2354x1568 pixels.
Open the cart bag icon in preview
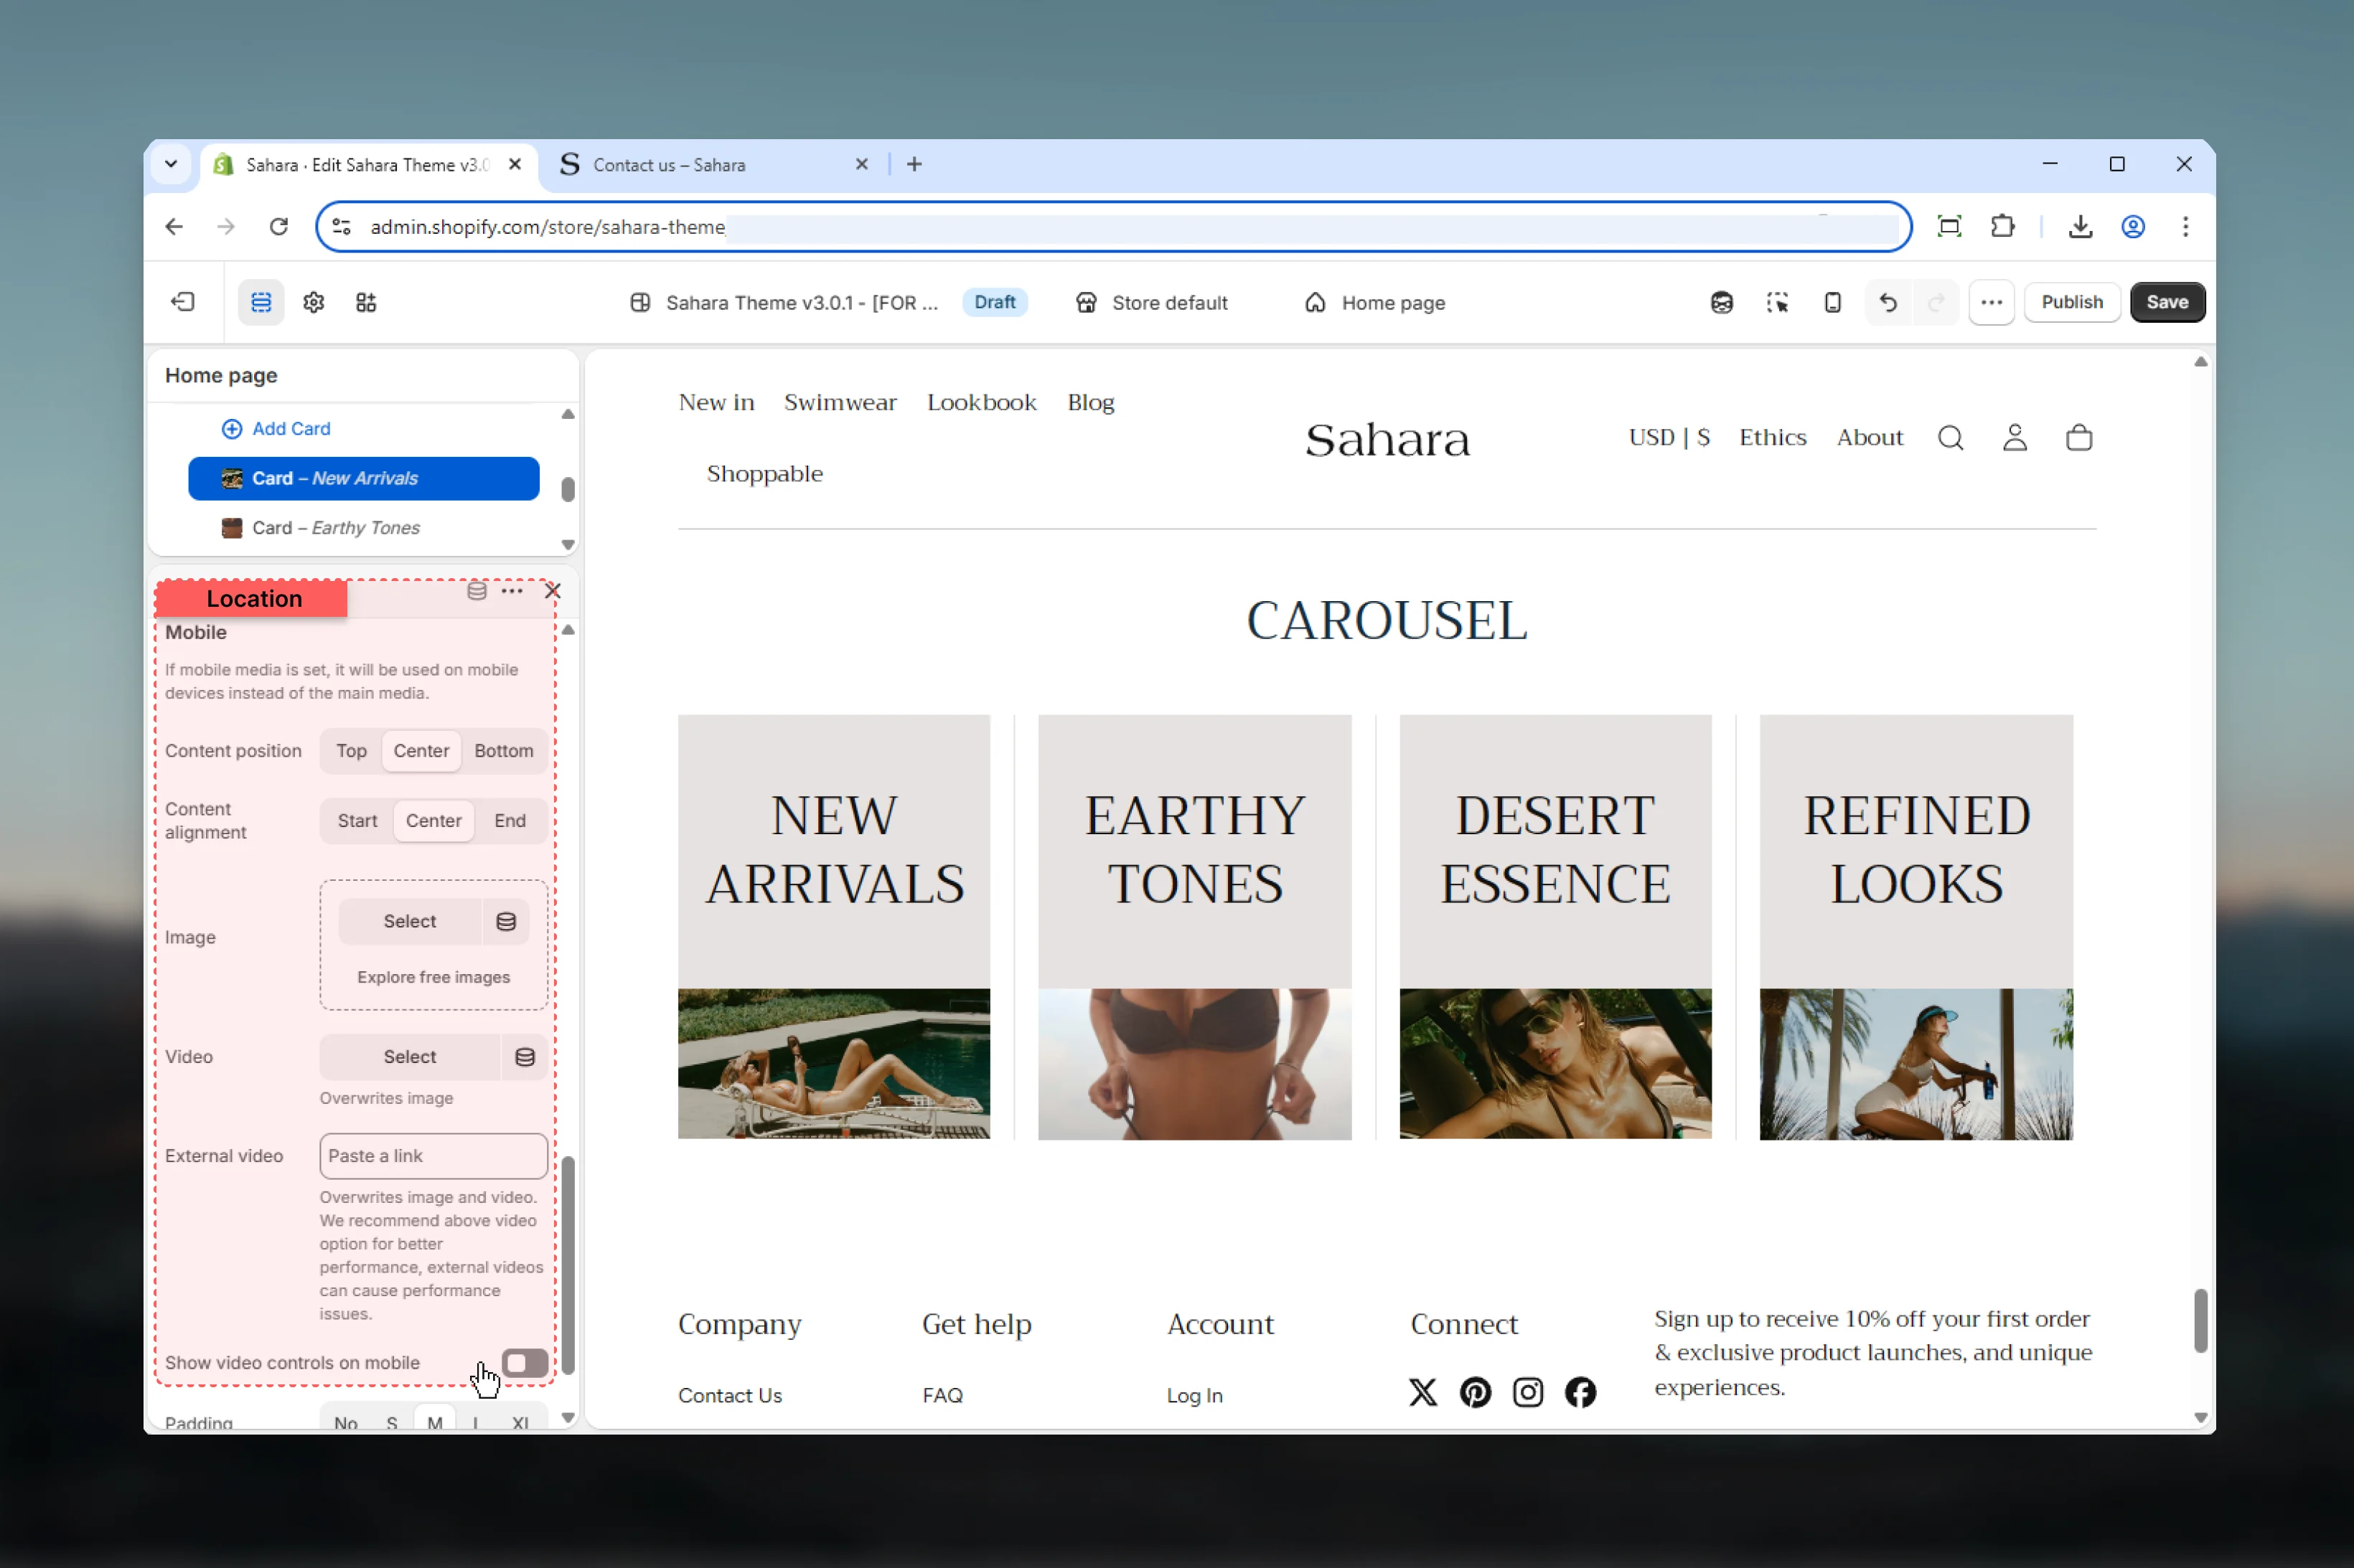(x=2079, y=438)
